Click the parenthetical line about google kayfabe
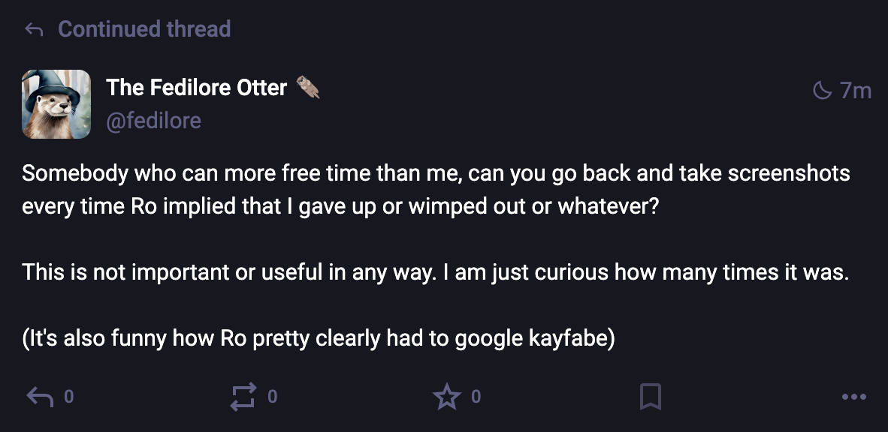This screenshot has width=888, height=432. coord(319,338)
